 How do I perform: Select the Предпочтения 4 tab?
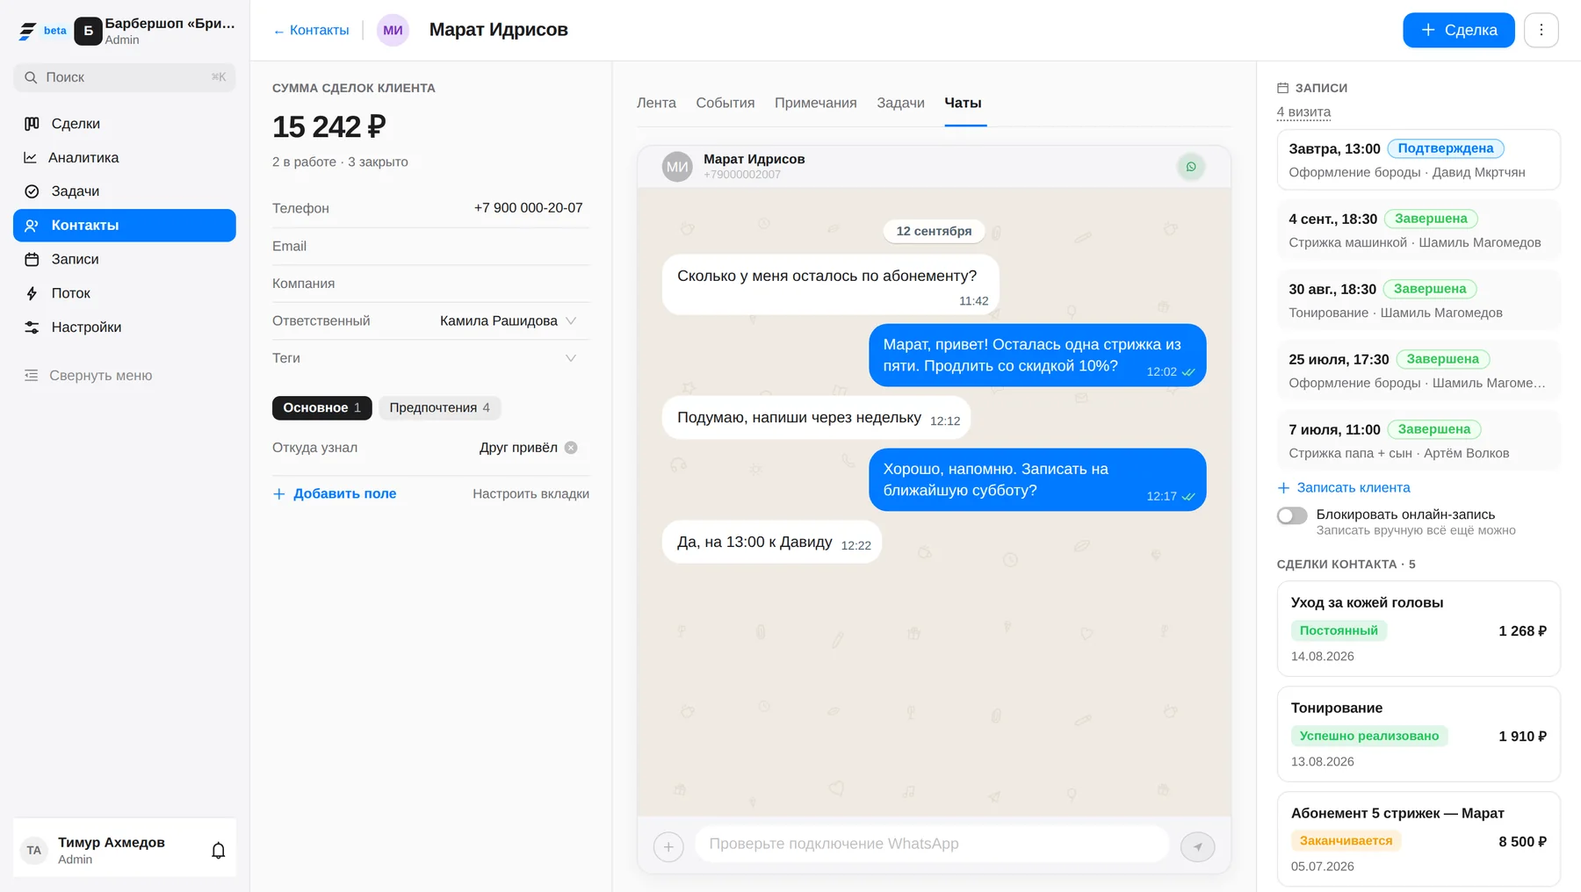(x=439, y=407)
